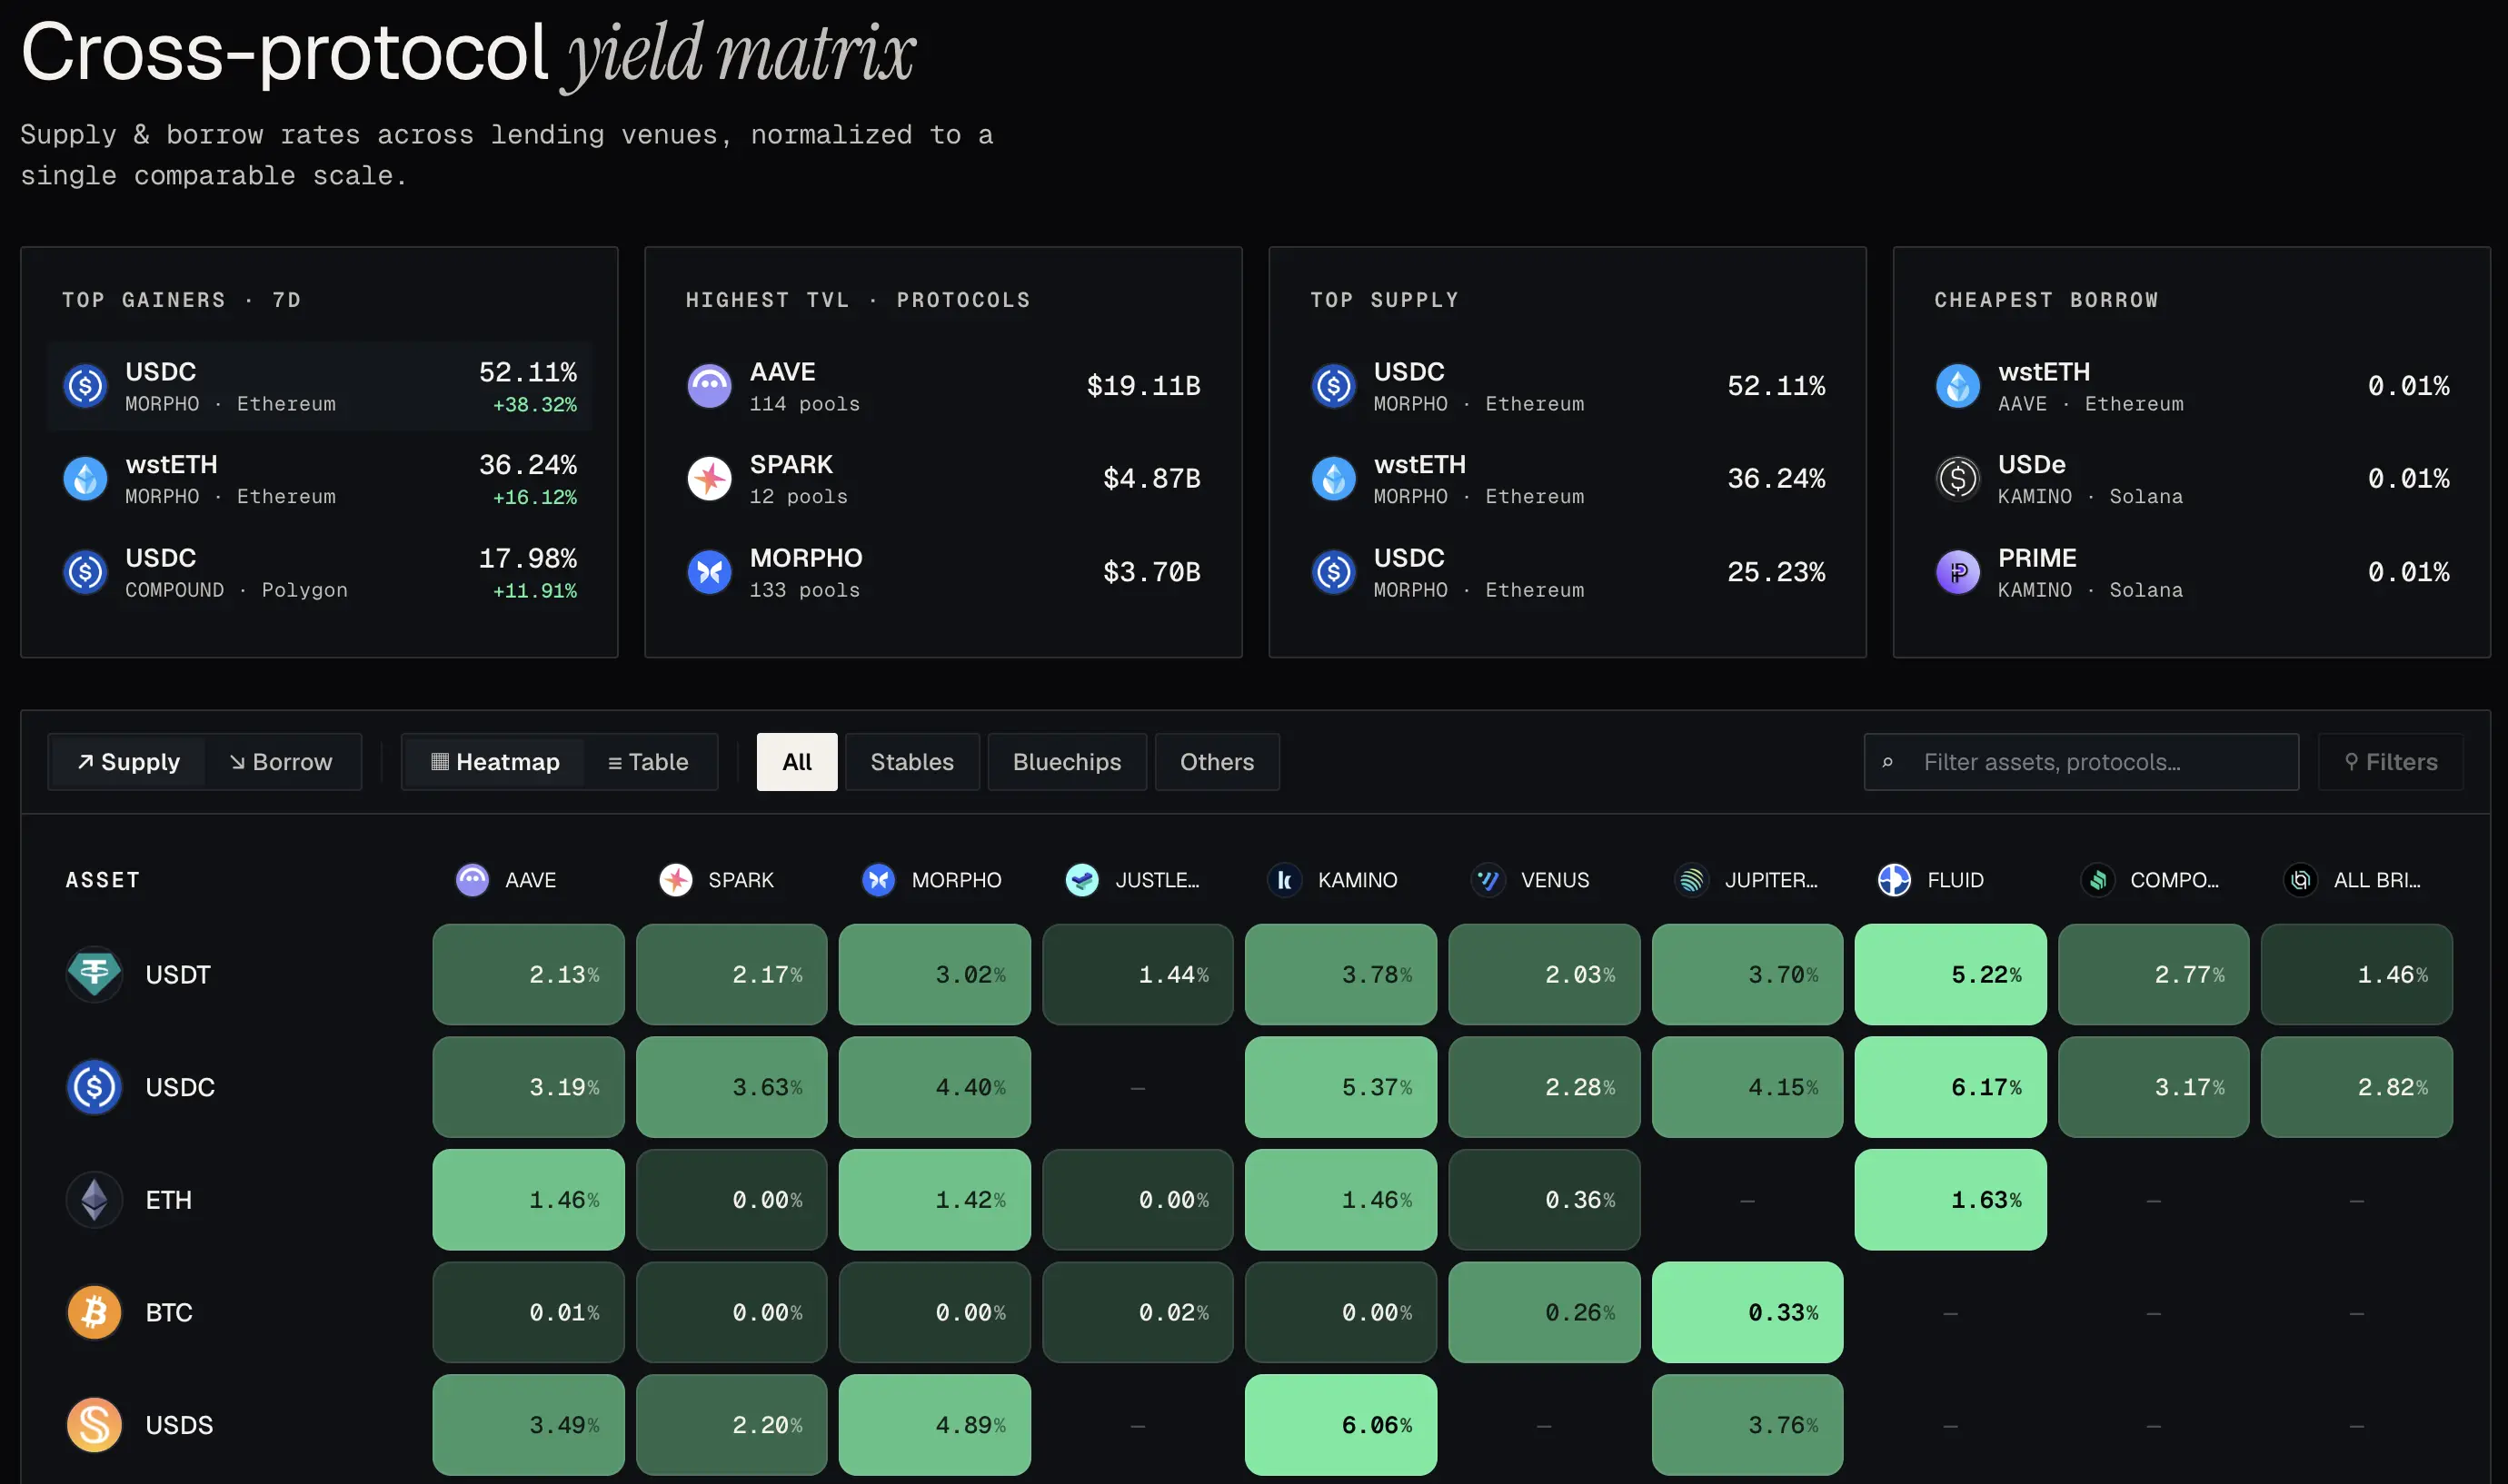
Task: Click the SPARK column header icon
Action: click(676, 880)
